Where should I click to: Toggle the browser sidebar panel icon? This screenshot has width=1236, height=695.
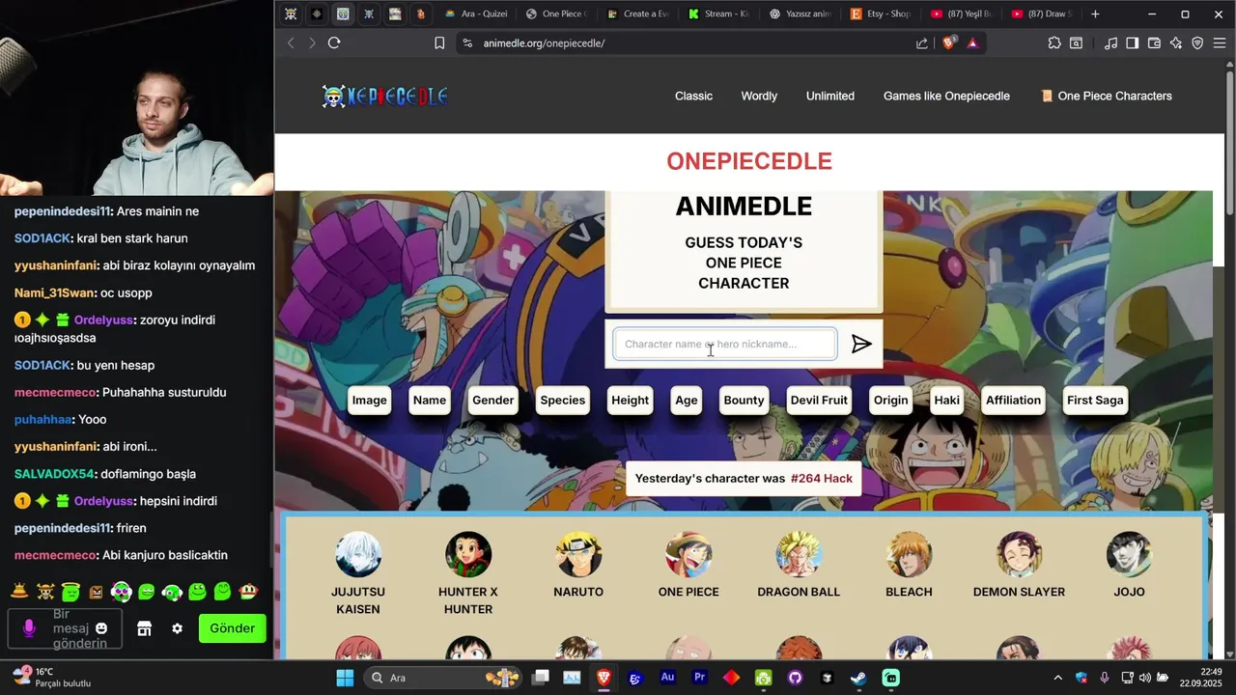coord(1132,42)
